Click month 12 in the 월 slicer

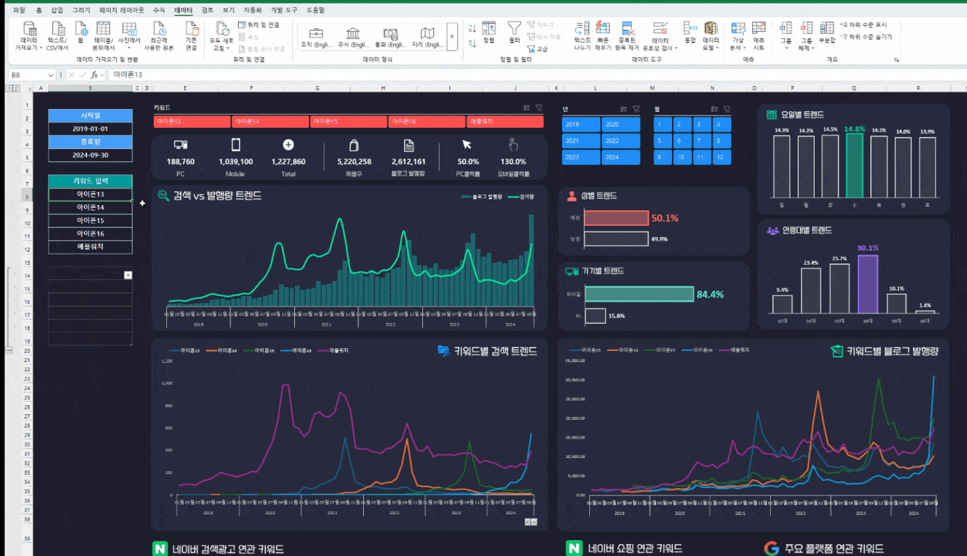[721, 157]
